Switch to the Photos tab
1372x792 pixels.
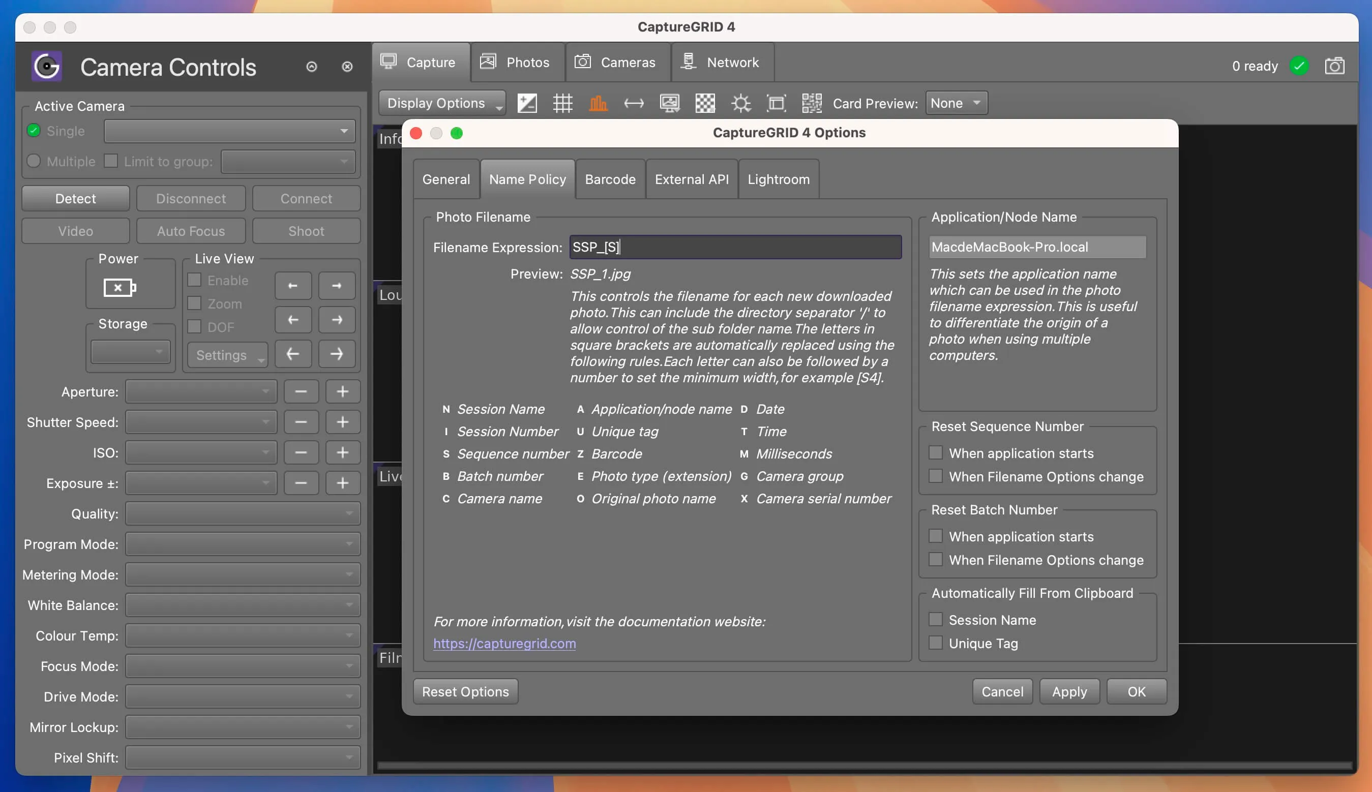(x=517, y=62)
